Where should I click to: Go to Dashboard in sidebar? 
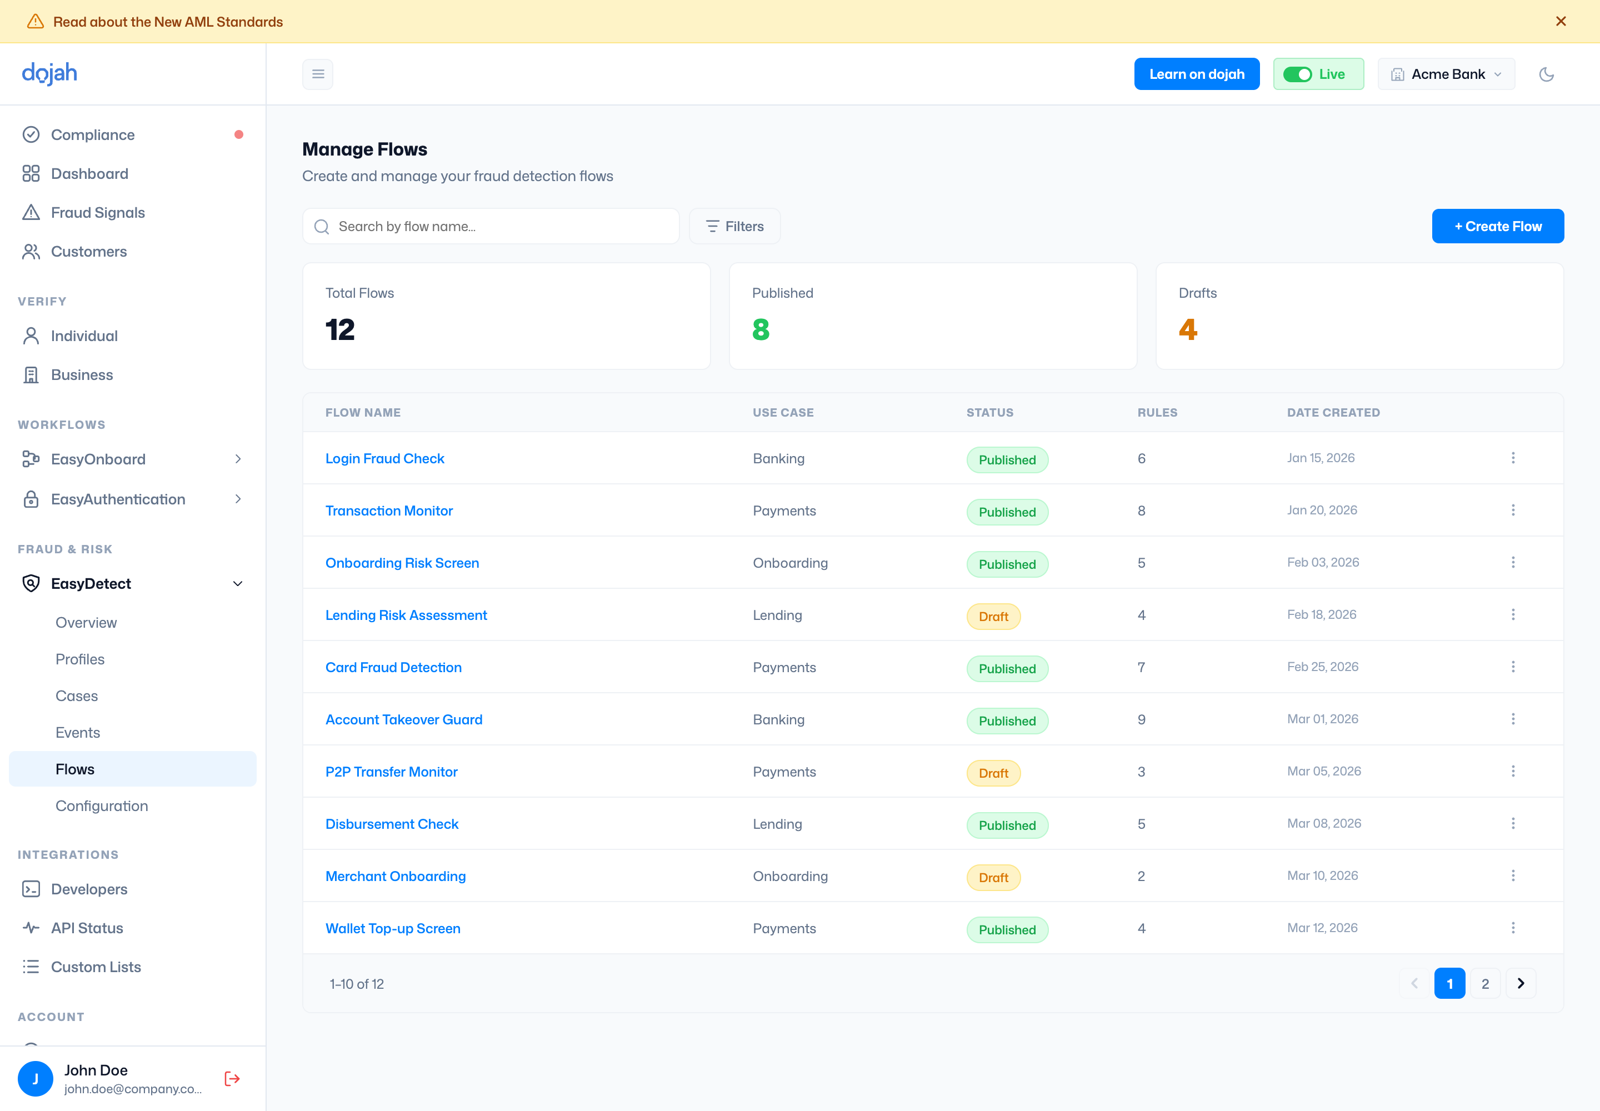point(132,173)
